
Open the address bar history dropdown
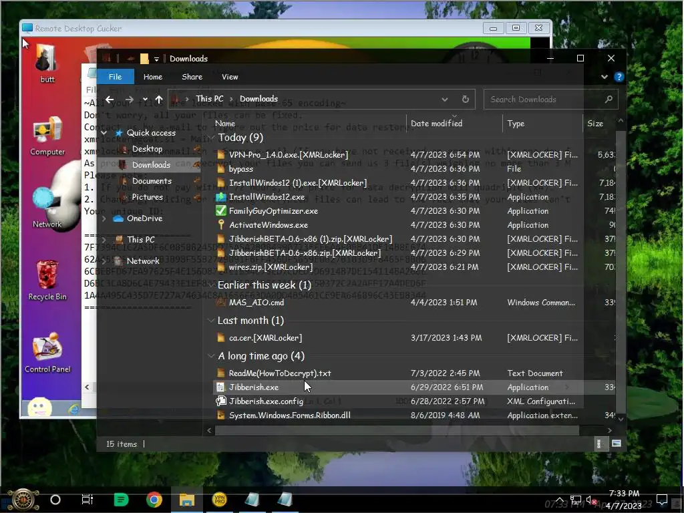[444, 100]
